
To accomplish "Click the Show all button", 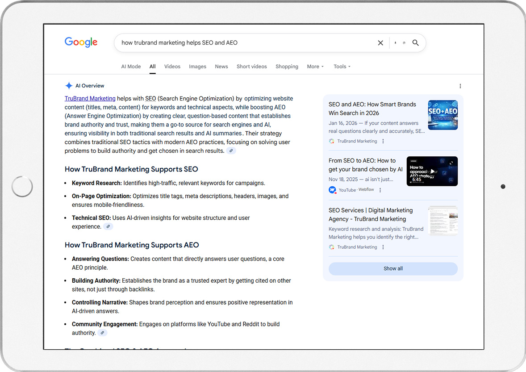I will [393, 268].
